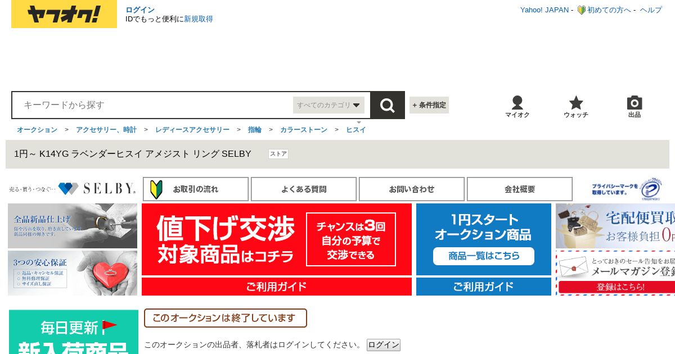This screenshot has height=354, width=675.
Task: Open Yahoo! JAPAN link
Action: tap(544, 10)
